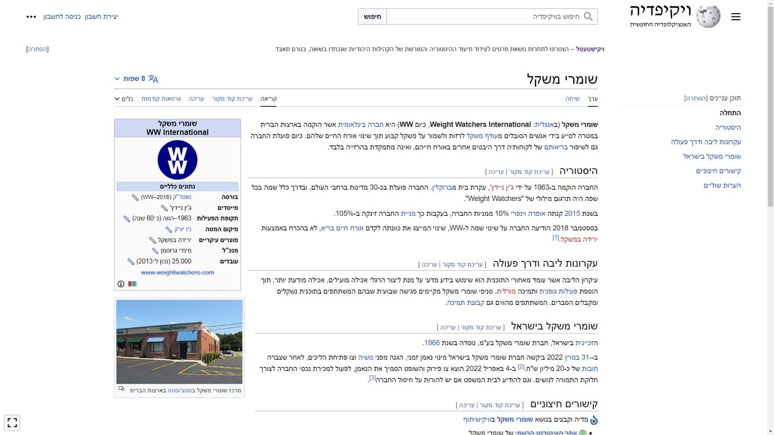Click the magnifier icon in search box
Screen dimensions: 774x435
click(x=588, y=17)
